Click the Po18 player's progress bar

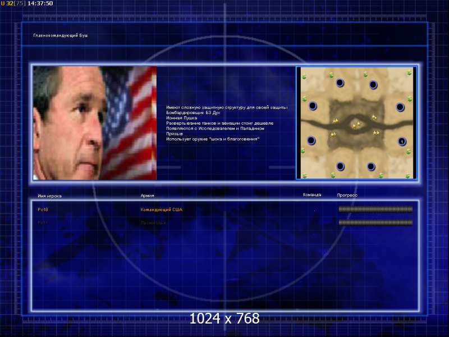375,210
